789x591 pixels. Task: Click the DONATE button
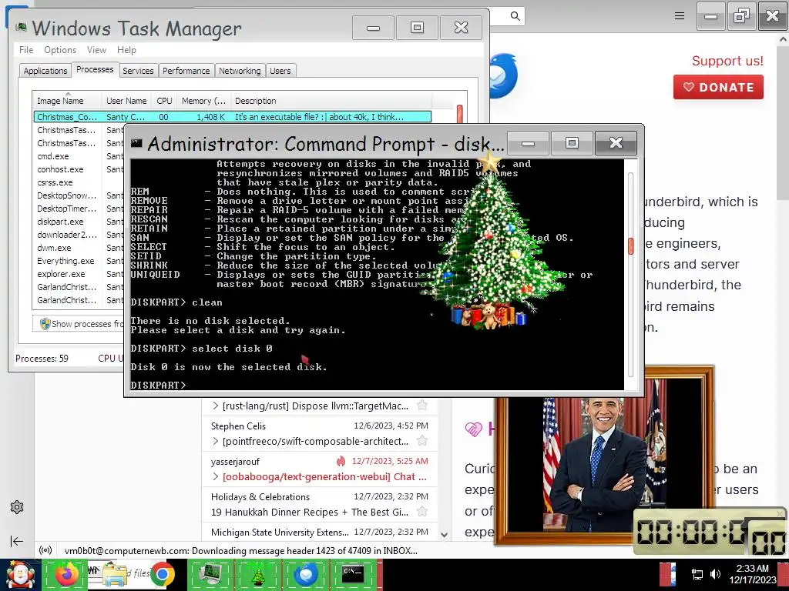point(718,87)
